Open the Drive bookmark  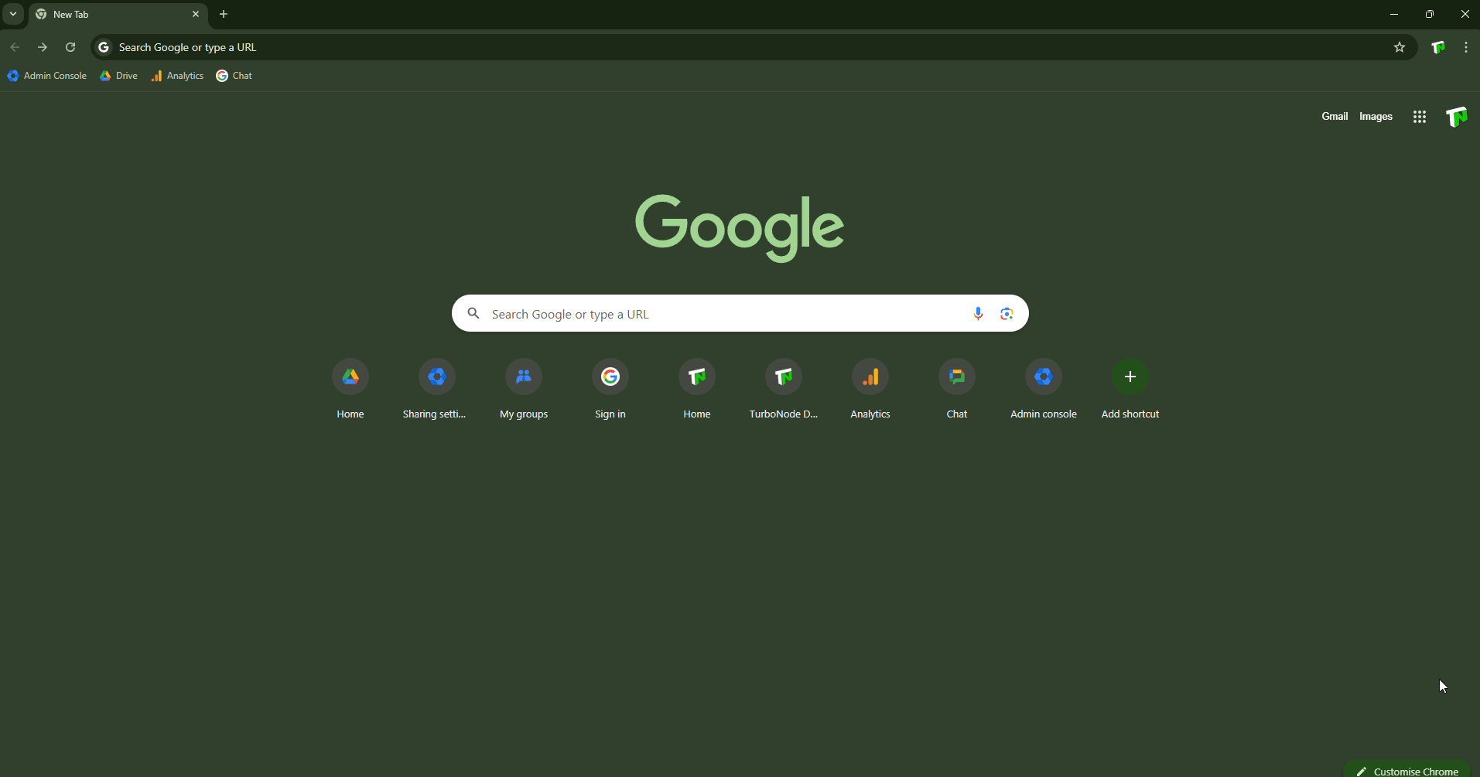coord(119,76)
